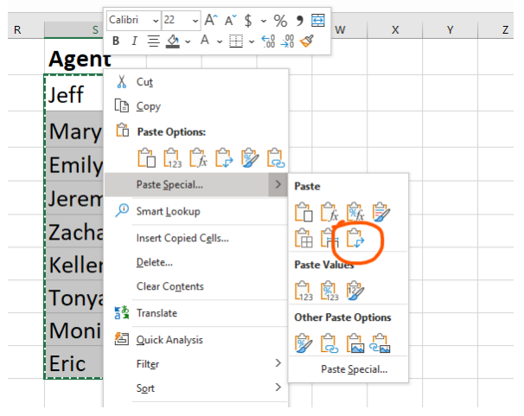Click the Transpose icon in the Paste submenu
Viewport: 524px width, 416px height.
click(355, 239)
